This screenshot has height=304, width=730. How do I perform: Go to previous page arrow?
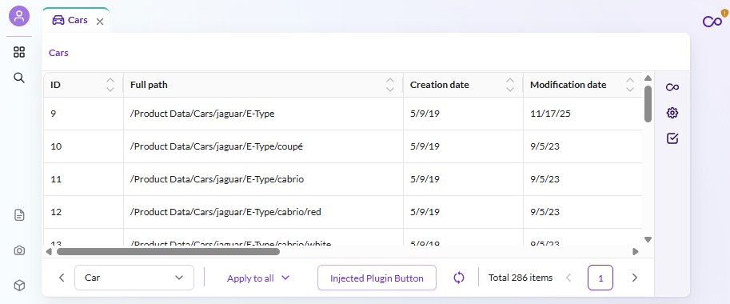tap(568, 278)
